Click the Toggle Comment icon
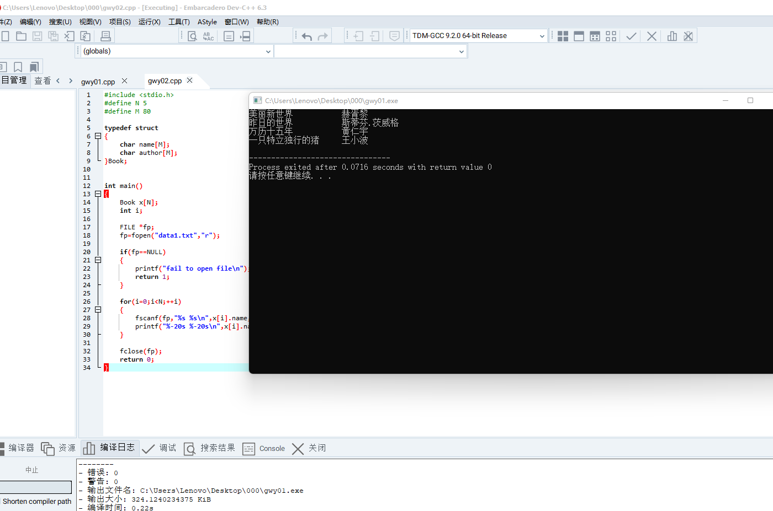 point(394,36)
